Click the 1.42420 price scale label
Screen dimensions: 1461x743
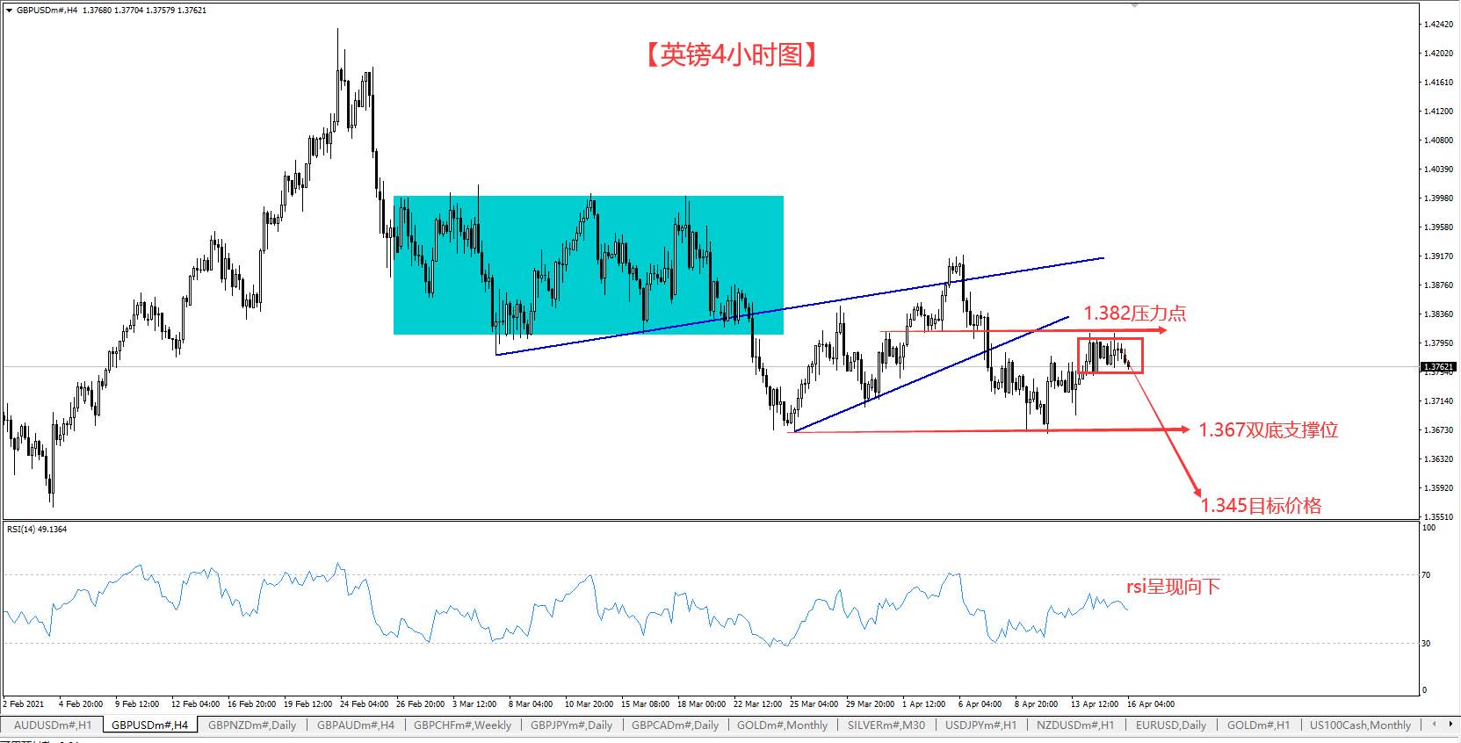pyautogui.click(x=1438, y=25)
